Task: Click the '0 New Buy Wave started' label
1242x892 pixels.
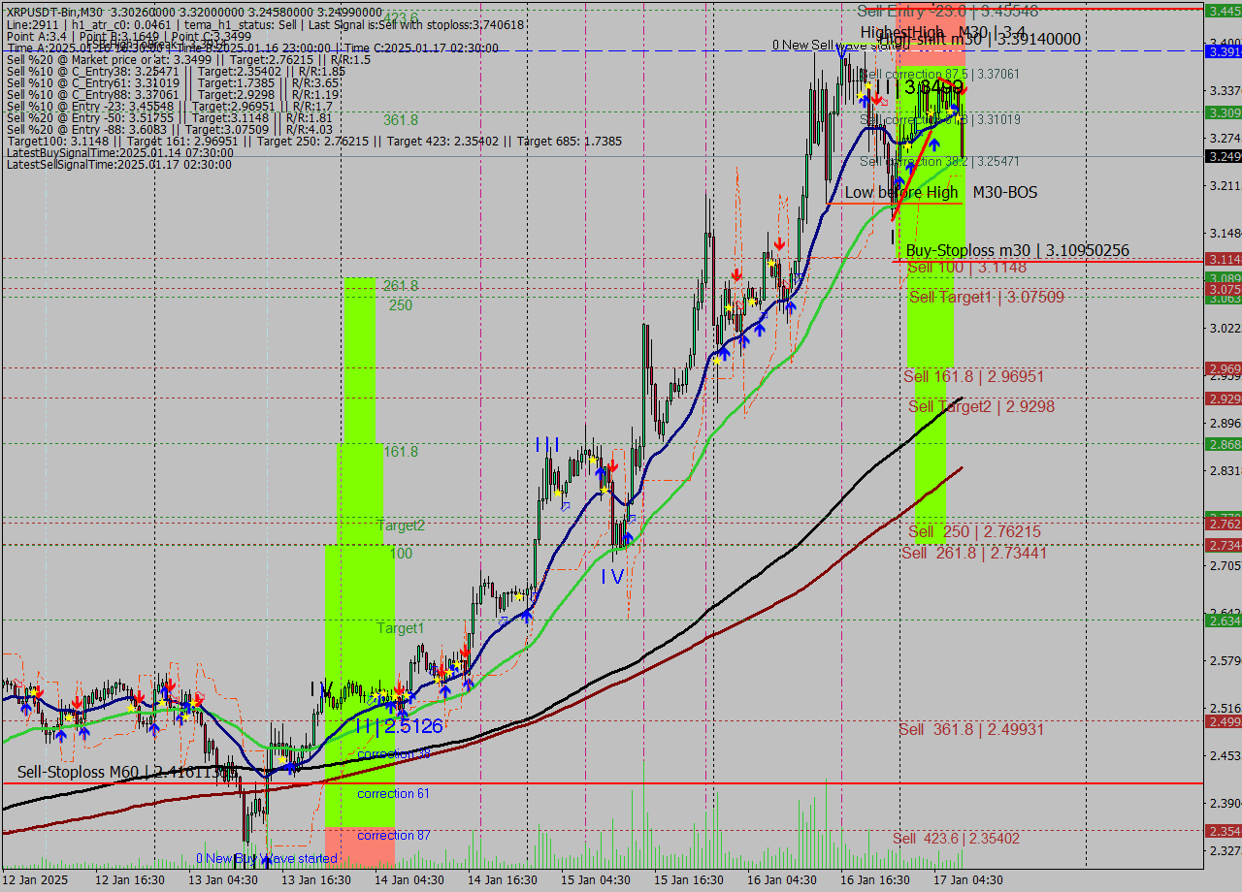Action: point(267,858)
